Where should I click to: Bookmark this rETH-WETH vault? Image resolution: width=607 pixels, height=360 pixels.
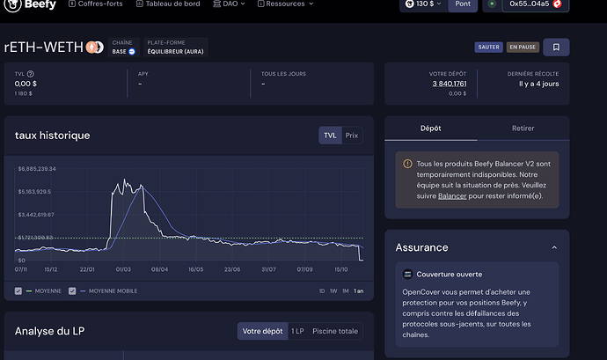[x=556, y=48]
